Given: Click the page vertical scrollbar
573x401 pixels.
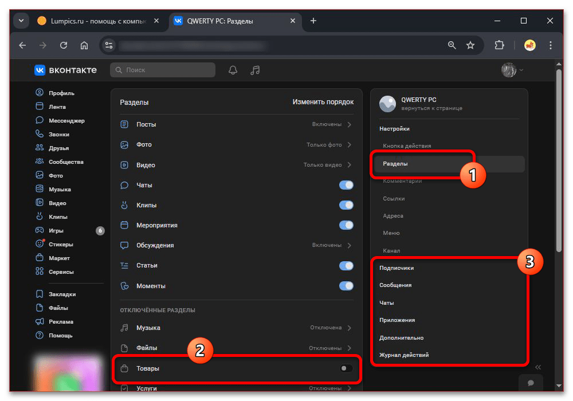Looking at the screenshot, I should pyautogui.click(x=559, y=160).
